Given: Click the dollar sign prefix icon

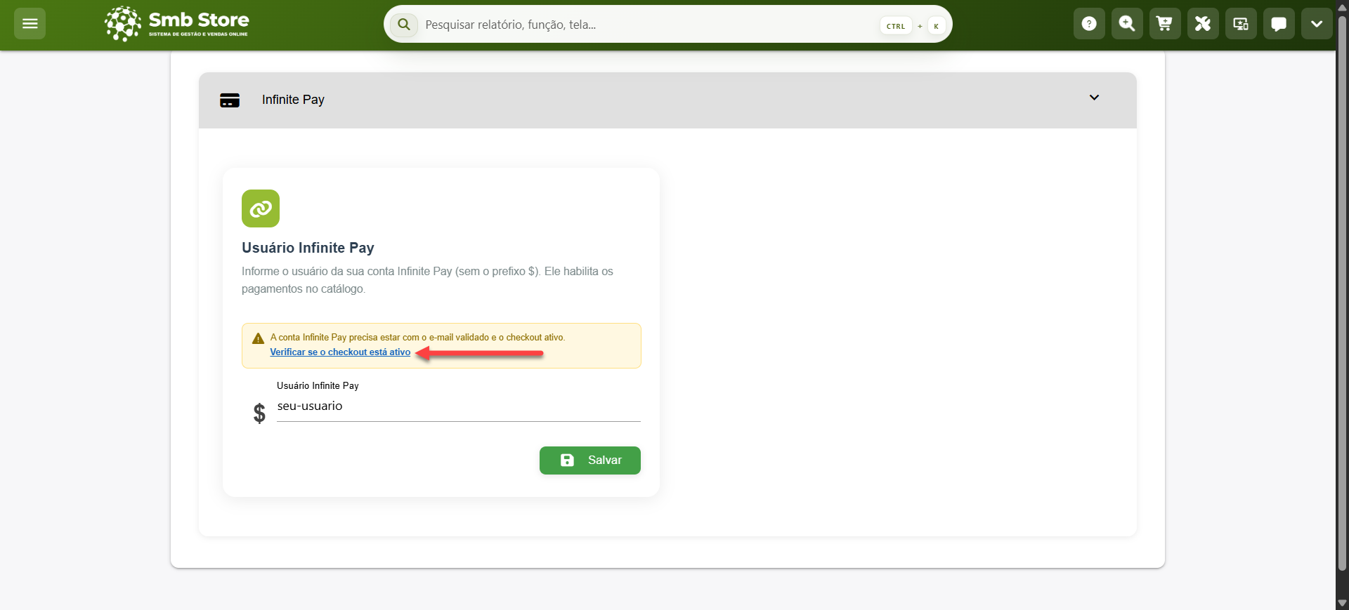Looking at the screenshot, I should pyautogui.click(x=259, y=413).
